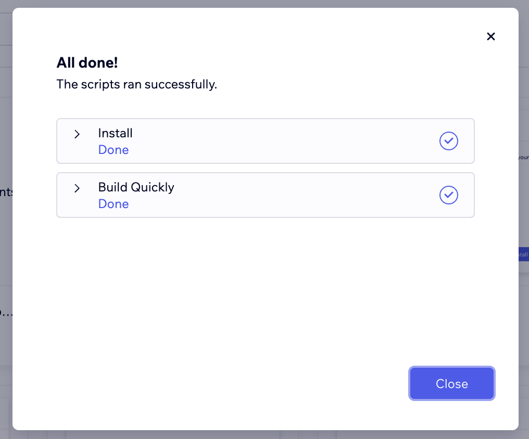Select the 'Install' script title text
Image resolution: width=529 pixels, height=439 pixels.
tap(115, 133)
